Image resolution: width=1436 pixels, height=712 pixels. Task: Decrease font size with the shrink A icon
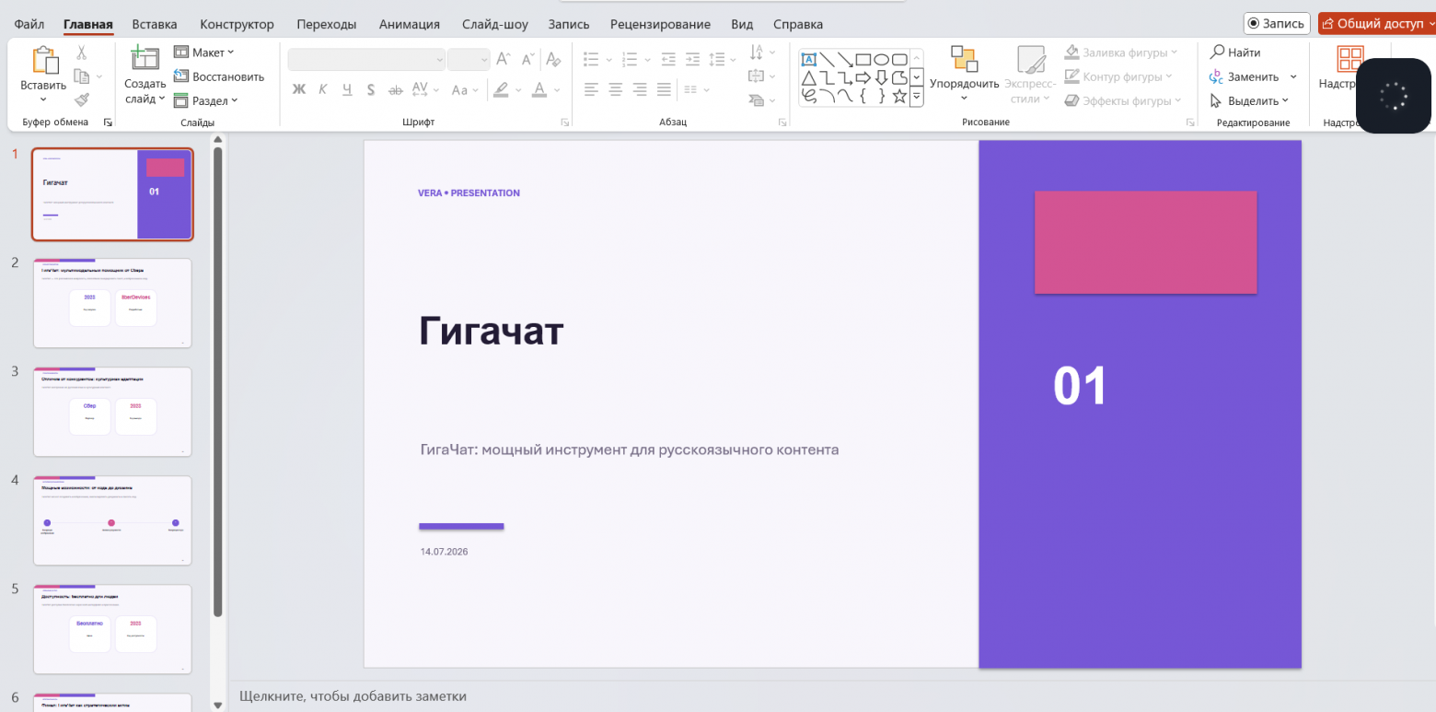point(528,59)
